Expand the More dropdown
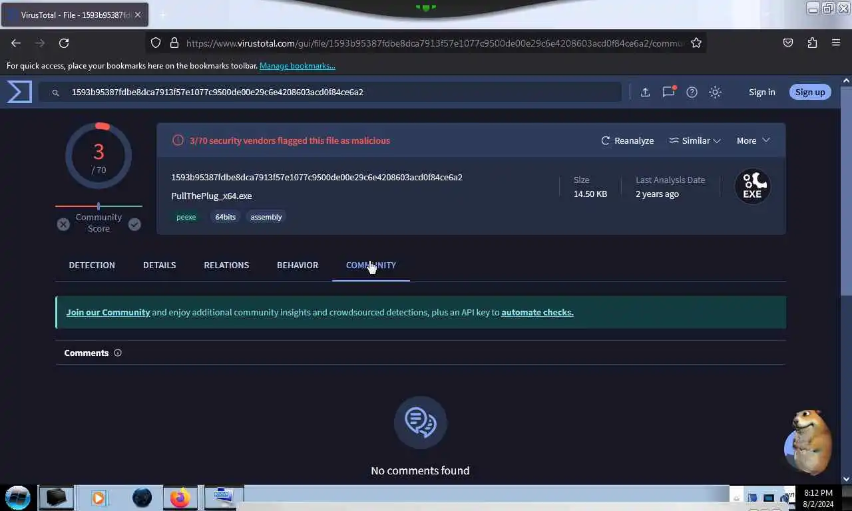 753,140
